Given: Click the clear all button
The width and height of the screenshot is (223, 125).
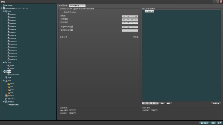Looking at the screenshot, I should pyautogui.click(x=216, y=103).
